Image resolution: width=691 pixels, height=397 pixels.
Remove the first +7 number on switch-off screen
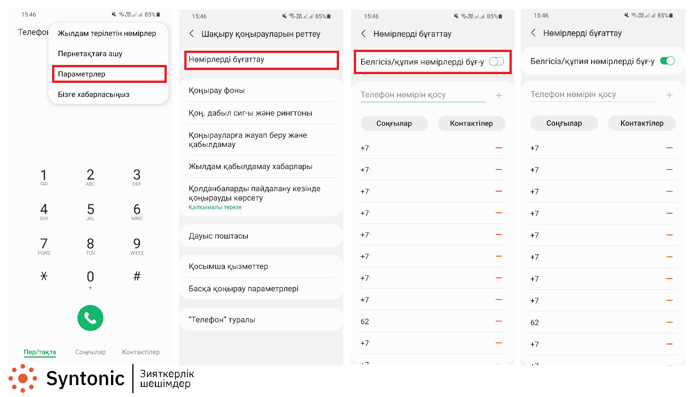[498, 148]
